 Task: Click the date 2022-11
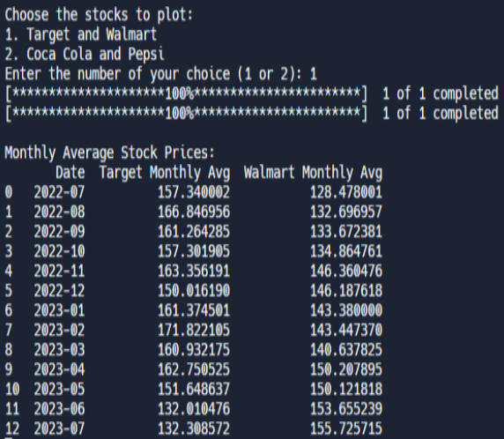pos(59,272)
